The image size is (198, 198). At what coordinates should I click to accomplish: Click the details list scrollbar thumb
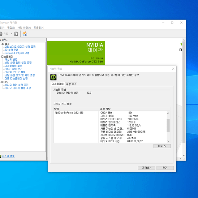tap(168, 125)
